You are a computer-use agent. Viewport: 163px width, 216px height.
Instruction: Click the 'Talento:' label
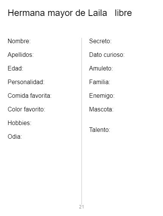click(x=99, y=130)
